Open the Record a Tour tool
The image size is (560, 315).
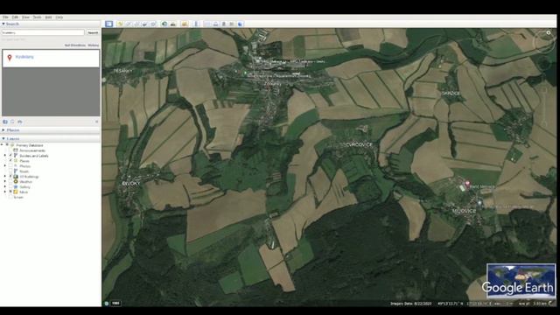tap(153, 24)
